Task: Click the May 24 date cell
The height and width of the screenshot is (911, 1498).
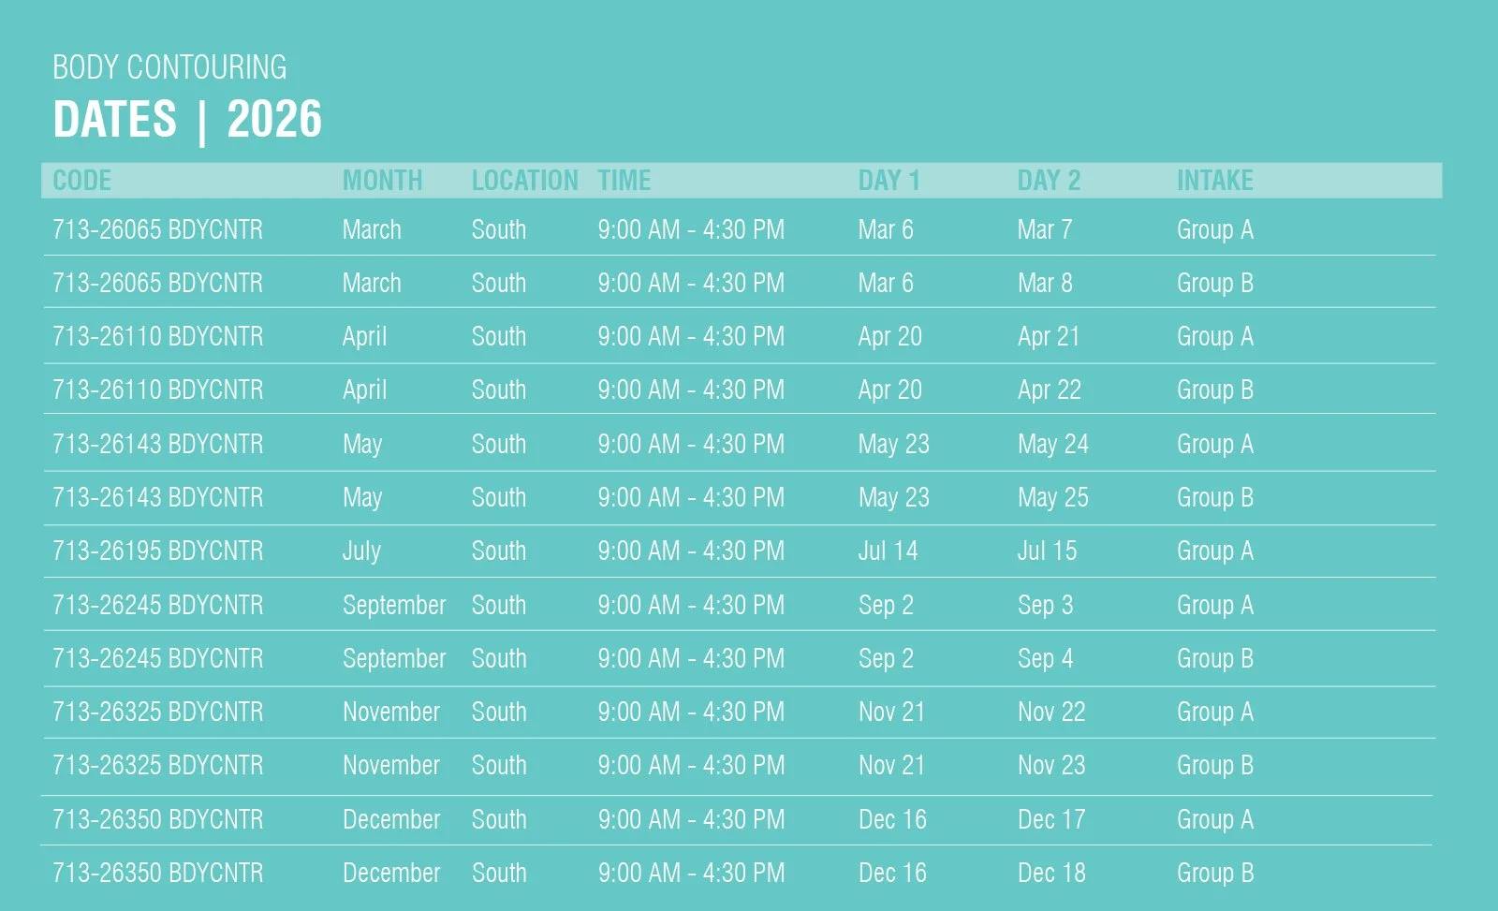Action: point(1052,444)
